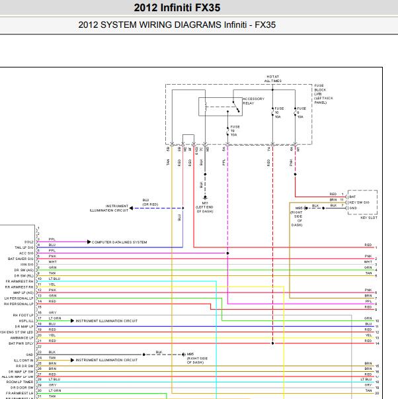Image resolution: width=398 pixels, height=399 pixels.
Task: Click the 'BAT' terminal in the key slot
Action: 352,197
